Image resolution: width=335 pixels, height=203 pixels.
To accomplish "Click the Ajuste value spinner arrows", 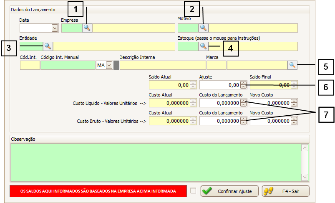I will pyautogui.click(x=243, y=85).
